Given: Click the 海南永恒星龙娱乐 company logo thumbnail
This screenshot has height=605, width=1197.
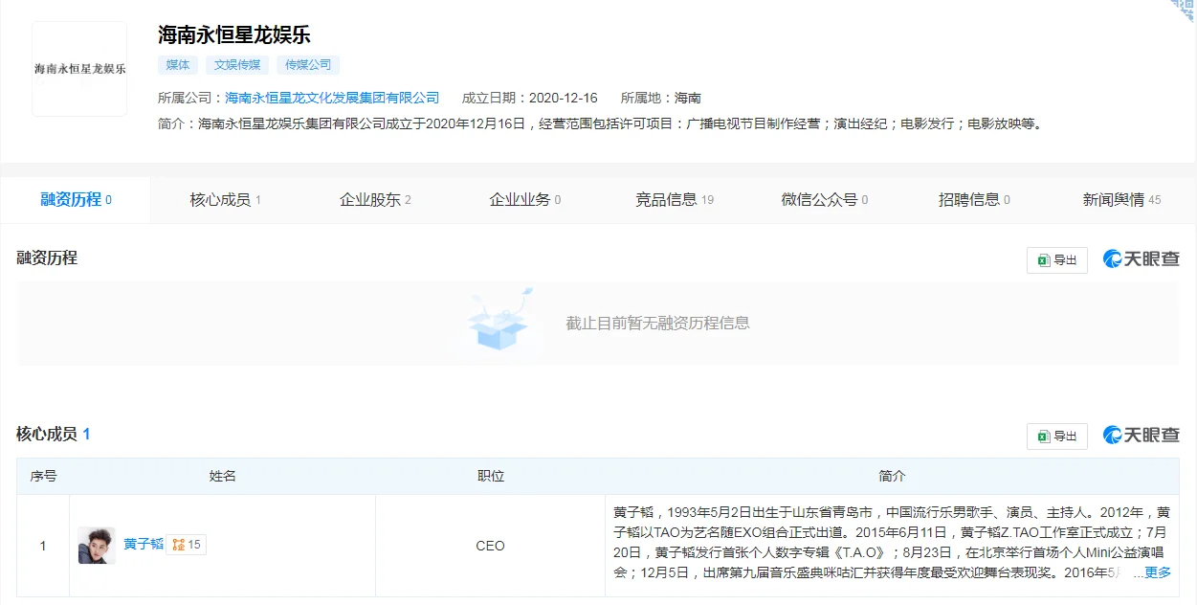Looking at the screenshot, I should tap(79, 69).
